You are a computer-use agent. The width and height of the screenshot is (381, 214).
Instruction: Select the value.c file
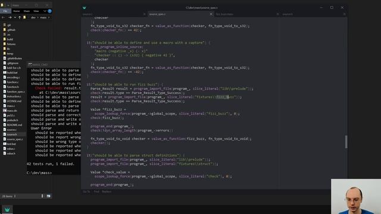pos(11,149)
